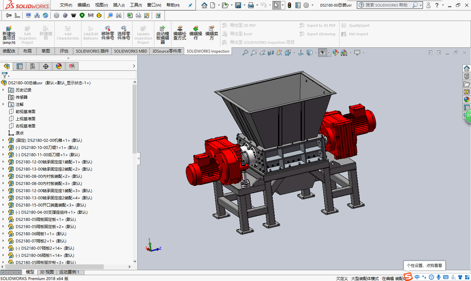This screenshot has width=471, height=281.
Task: Open the DimXpertManager crosshair tab
Action: (x=46, y=66)
